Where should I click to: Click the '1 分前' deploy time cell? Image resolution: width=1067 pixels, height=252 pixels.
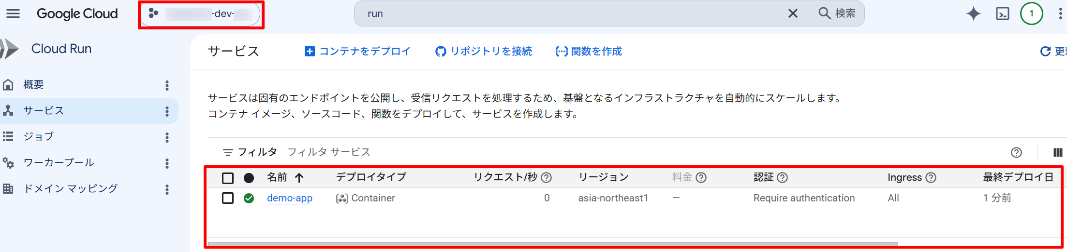tap(997, 198)
